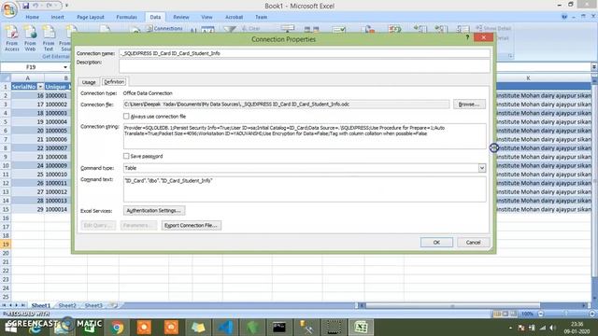Screen dimensions: 598x336
Task: Click Cancel in Connection Properties
Action: (x=473, y=243)
